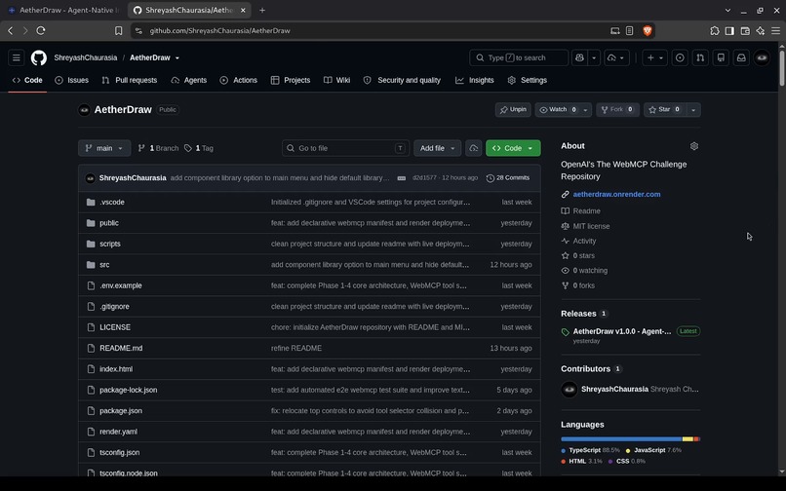Open the reader mode icon in address bar
The width and height of the screenshot is (786, 491).
tap(630, 30)
